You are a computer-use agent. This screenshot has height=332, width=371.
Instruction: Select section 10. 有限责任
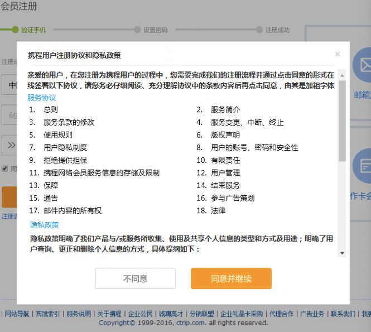(x=218, y=160)
